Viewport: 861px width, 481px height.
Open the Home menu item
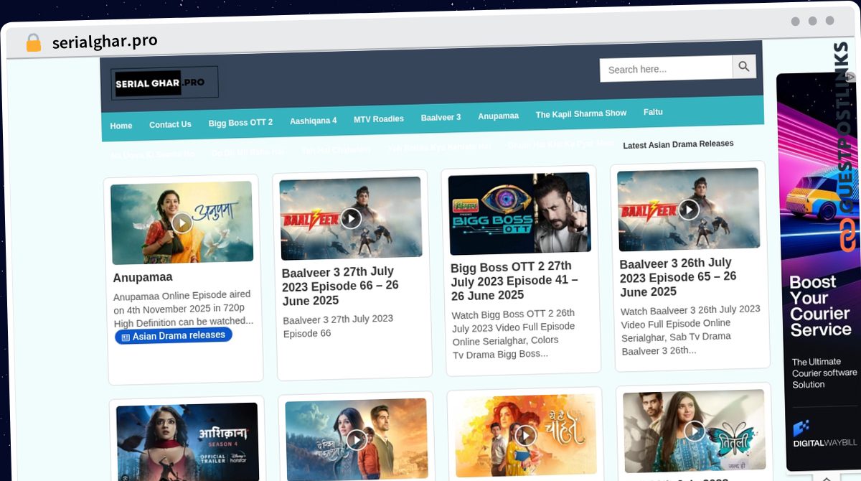pos(121,126)
